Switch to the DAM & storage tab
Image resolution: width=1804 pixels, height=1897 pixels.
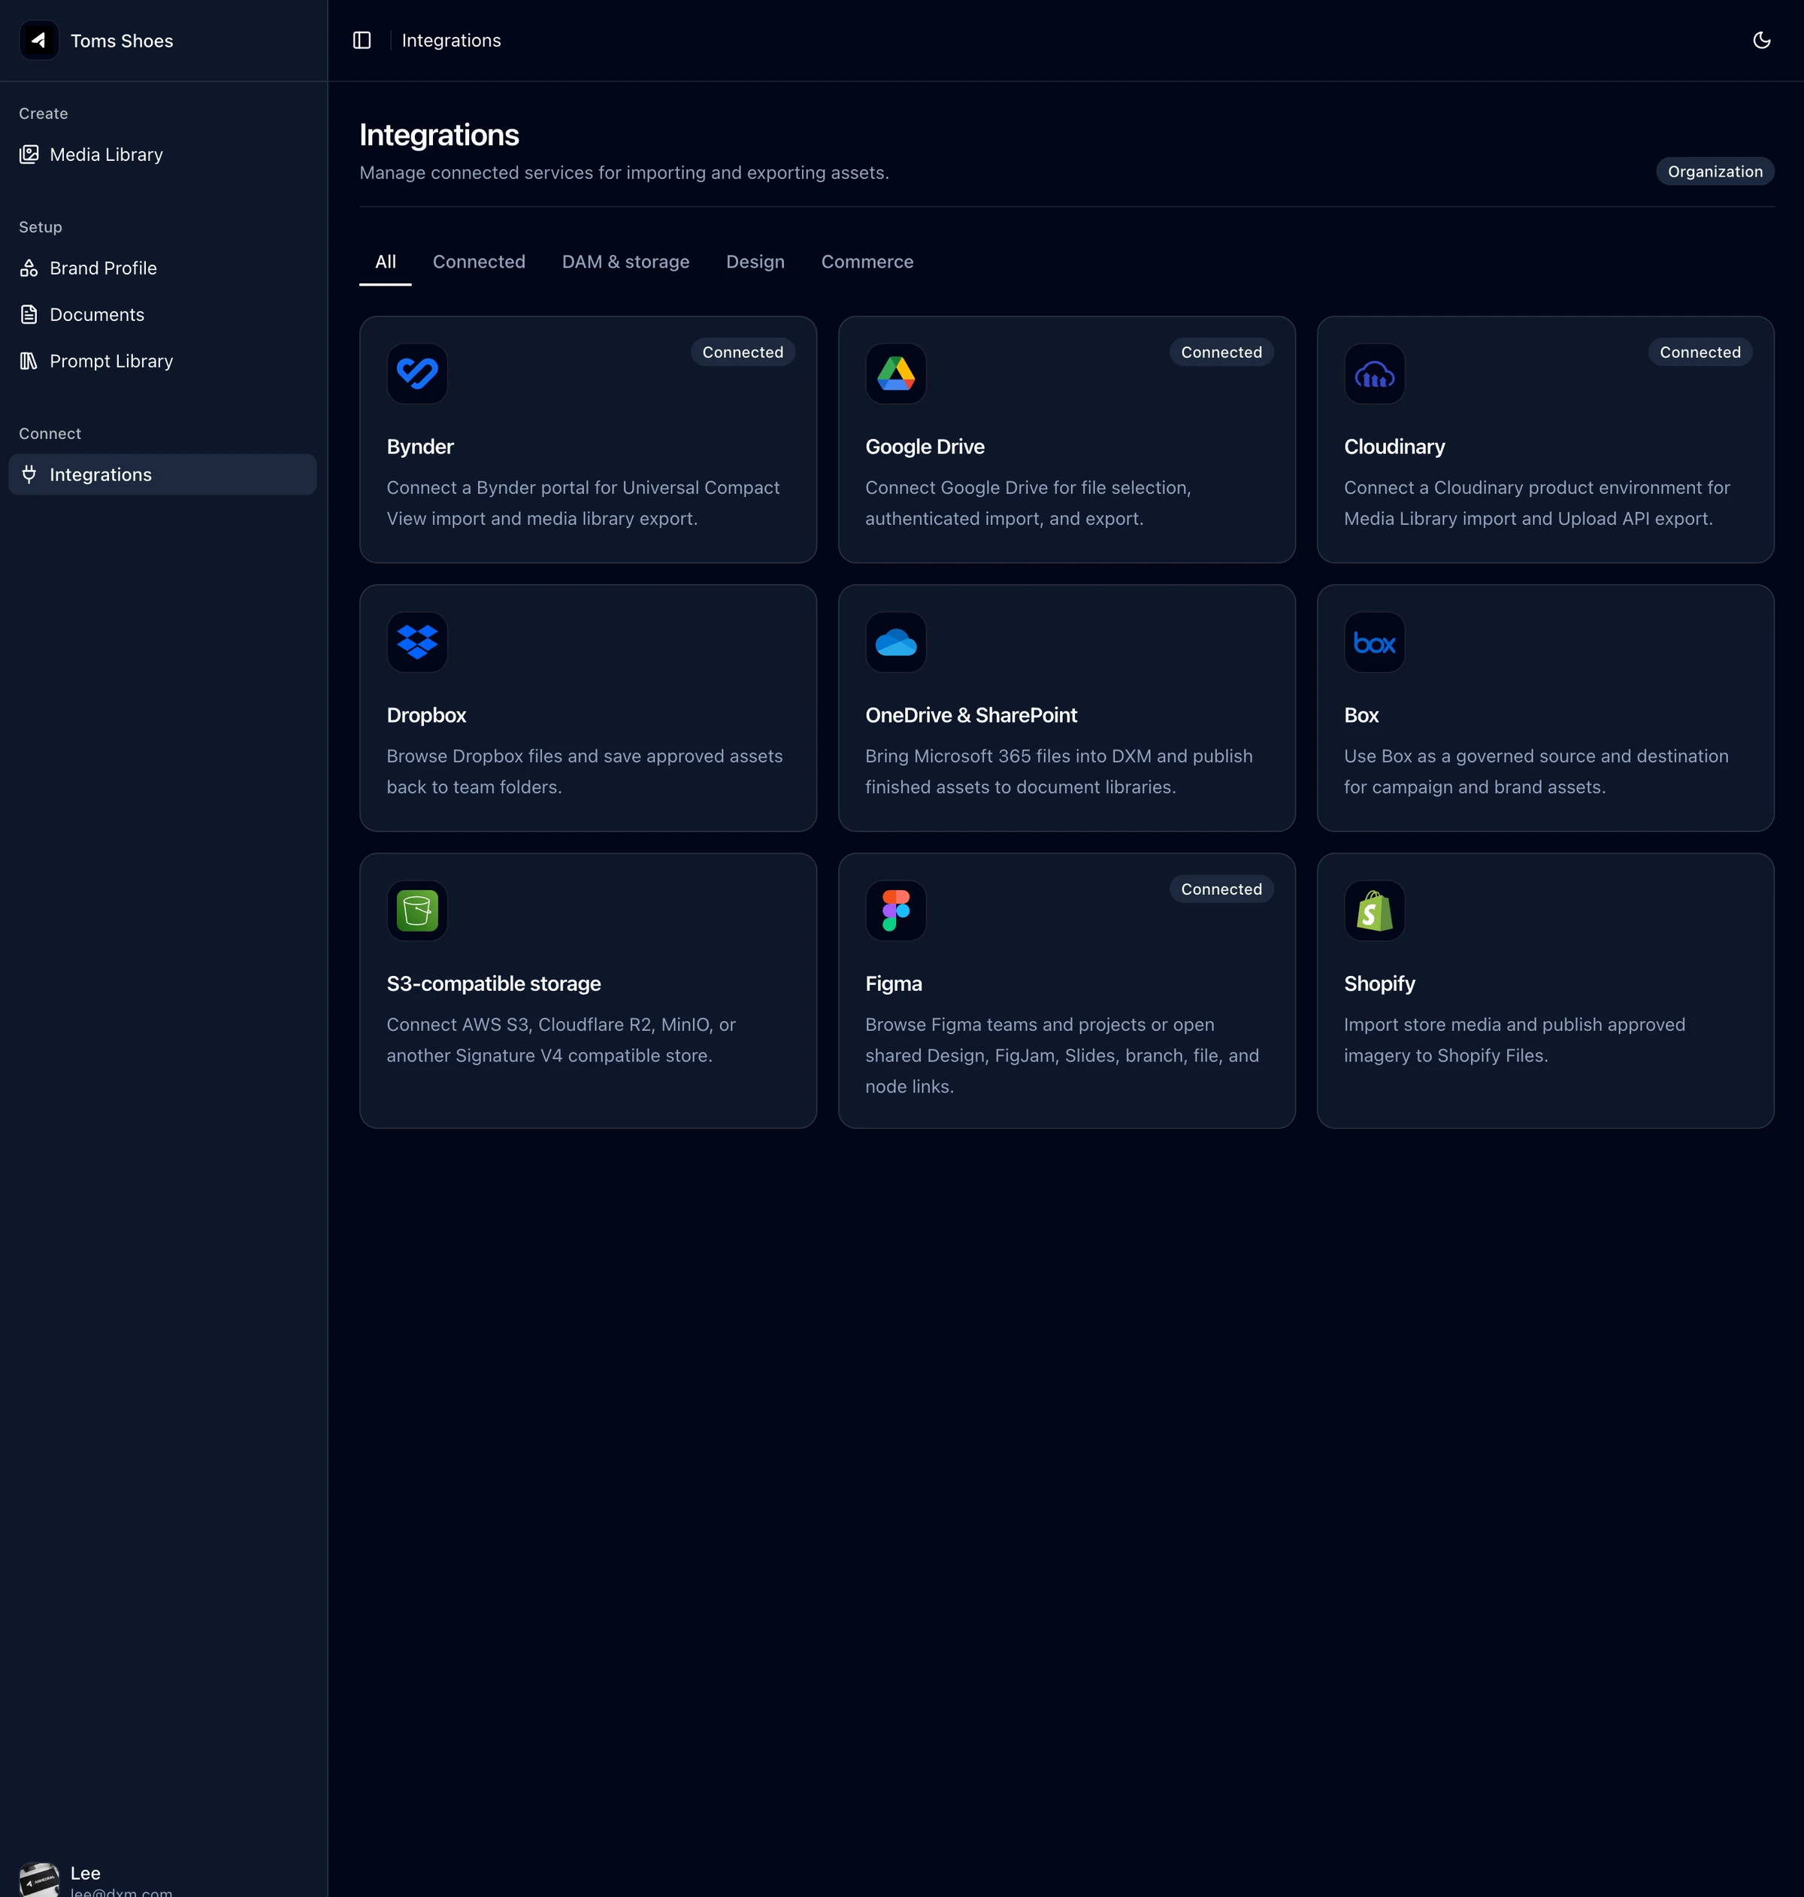pyautogui.click(x=625, y=262)
